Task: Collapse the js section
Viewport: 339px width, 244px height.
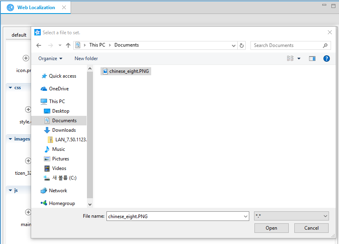Action: coord(10,190)
